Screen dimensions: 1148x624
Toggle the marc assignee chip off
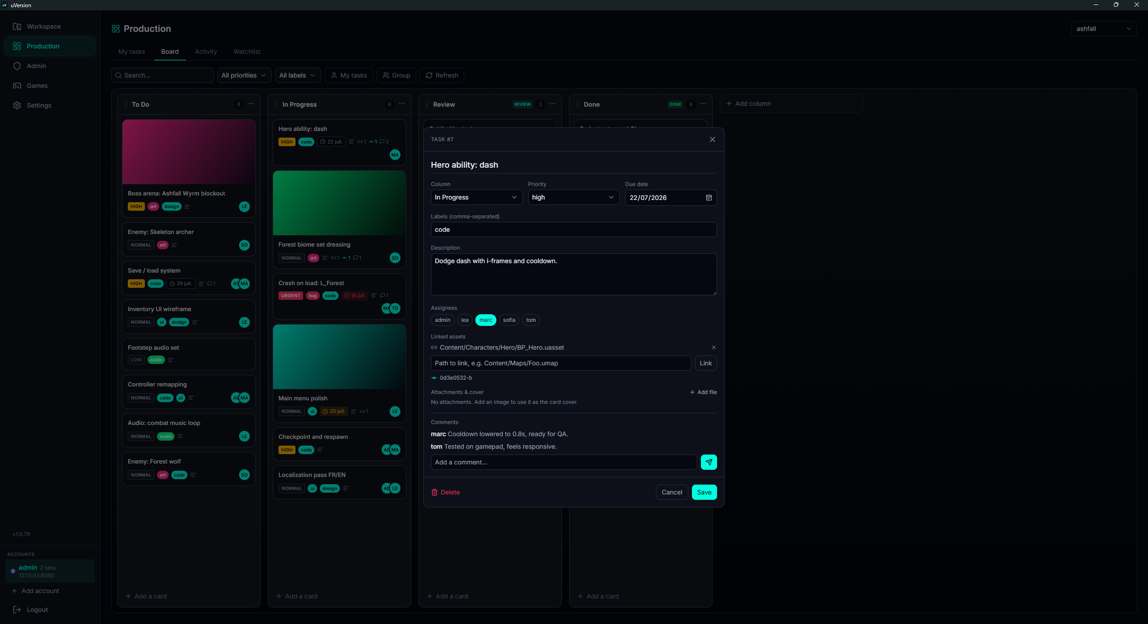click(x=486, y=320)
